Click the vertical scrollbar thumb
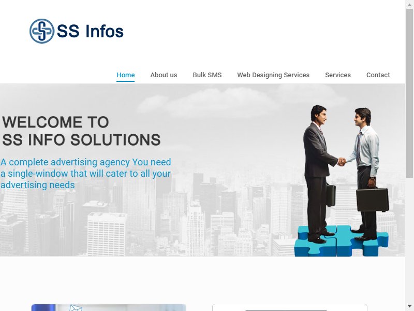The width and height of the screenshot is (414, 311). point(409,93)
